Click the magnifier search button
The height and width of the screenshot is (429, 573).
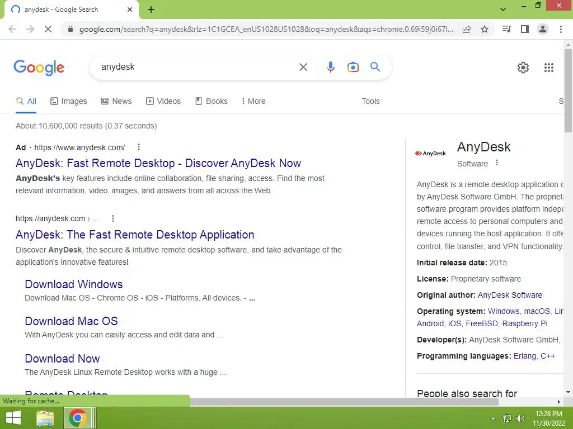tap(375, 67)
